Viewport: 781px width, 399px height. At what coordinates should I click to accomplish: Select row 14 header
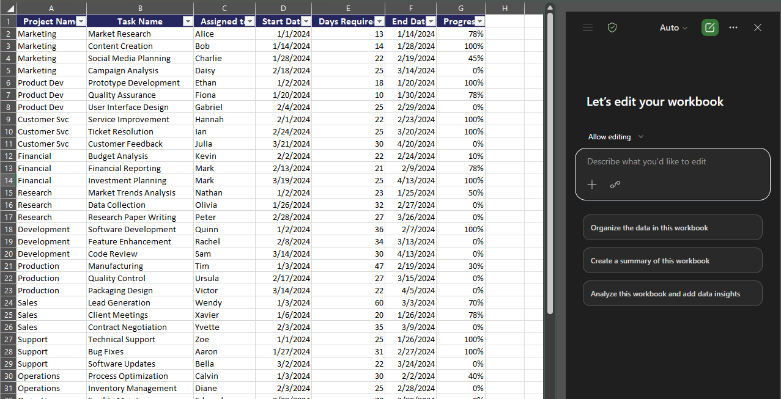[x=8, y=180]
